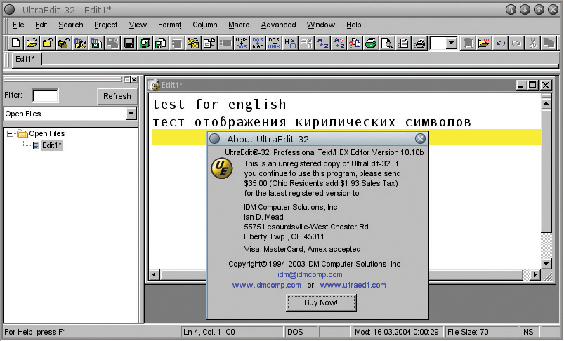
Task: Open the toolbar combo box dropdown arrow
Action: (452, 44)
